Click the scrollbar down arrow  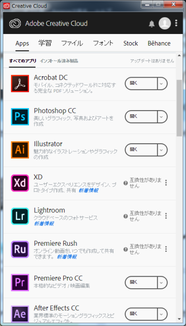click(x=179, y=319)
